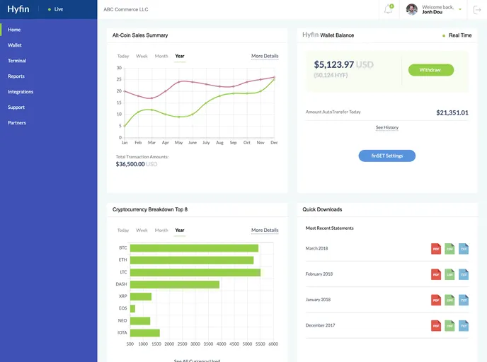487x362 pixels.
Task: Switch Alt-Coin Sales Summary to Month tab
Action: (161, 56)
